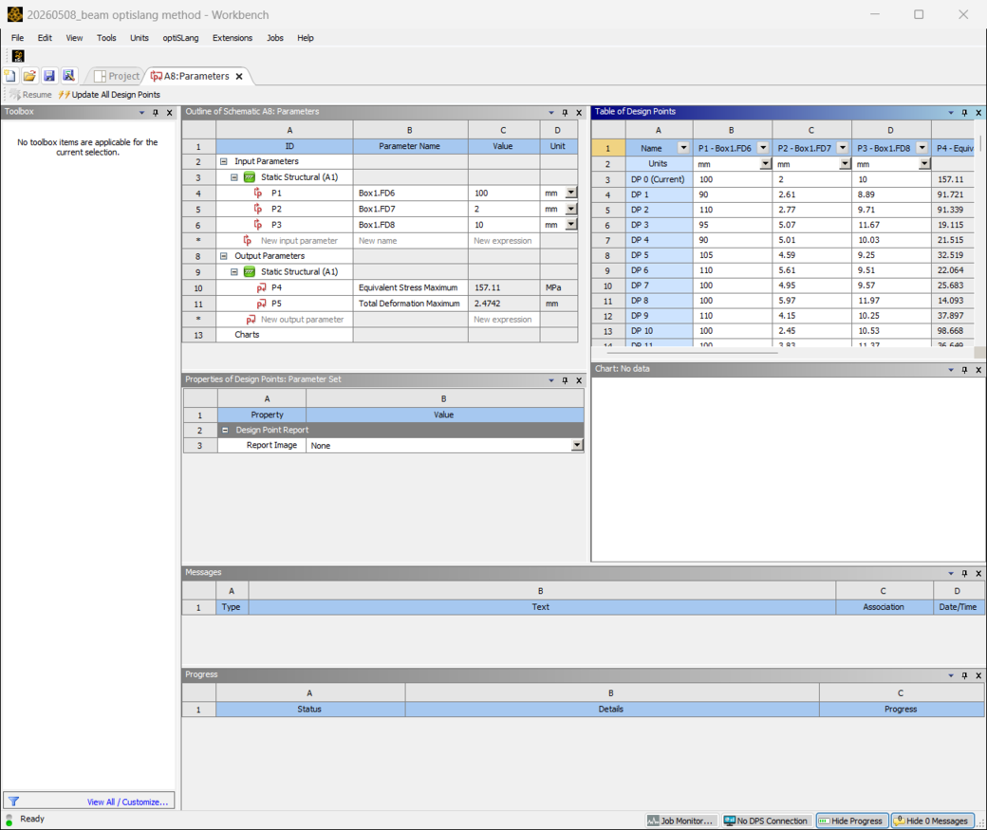Open the File menu
987x830 pixels.
[x=18, y=38]
